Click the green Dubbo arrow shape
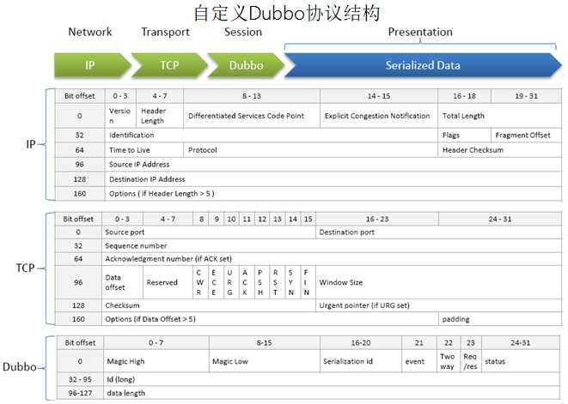Image resolution: width=568 pixels, height=404 pixels. click(x=246, y=65)
